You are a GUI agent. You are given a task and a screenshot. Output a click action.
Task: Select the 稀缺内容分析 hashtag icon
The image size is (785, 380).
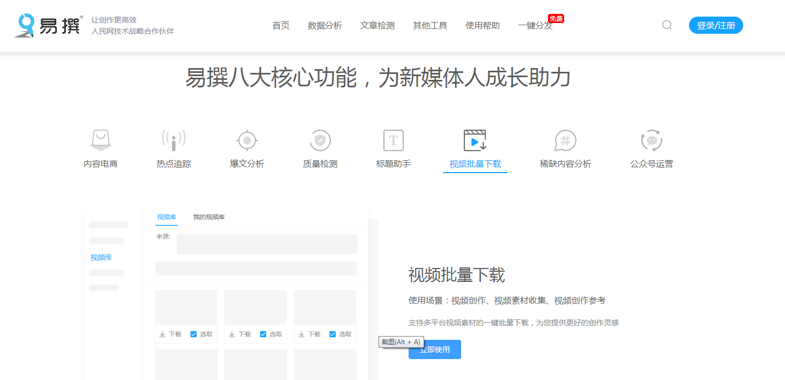pyautogui.click(x=565, y=140)
